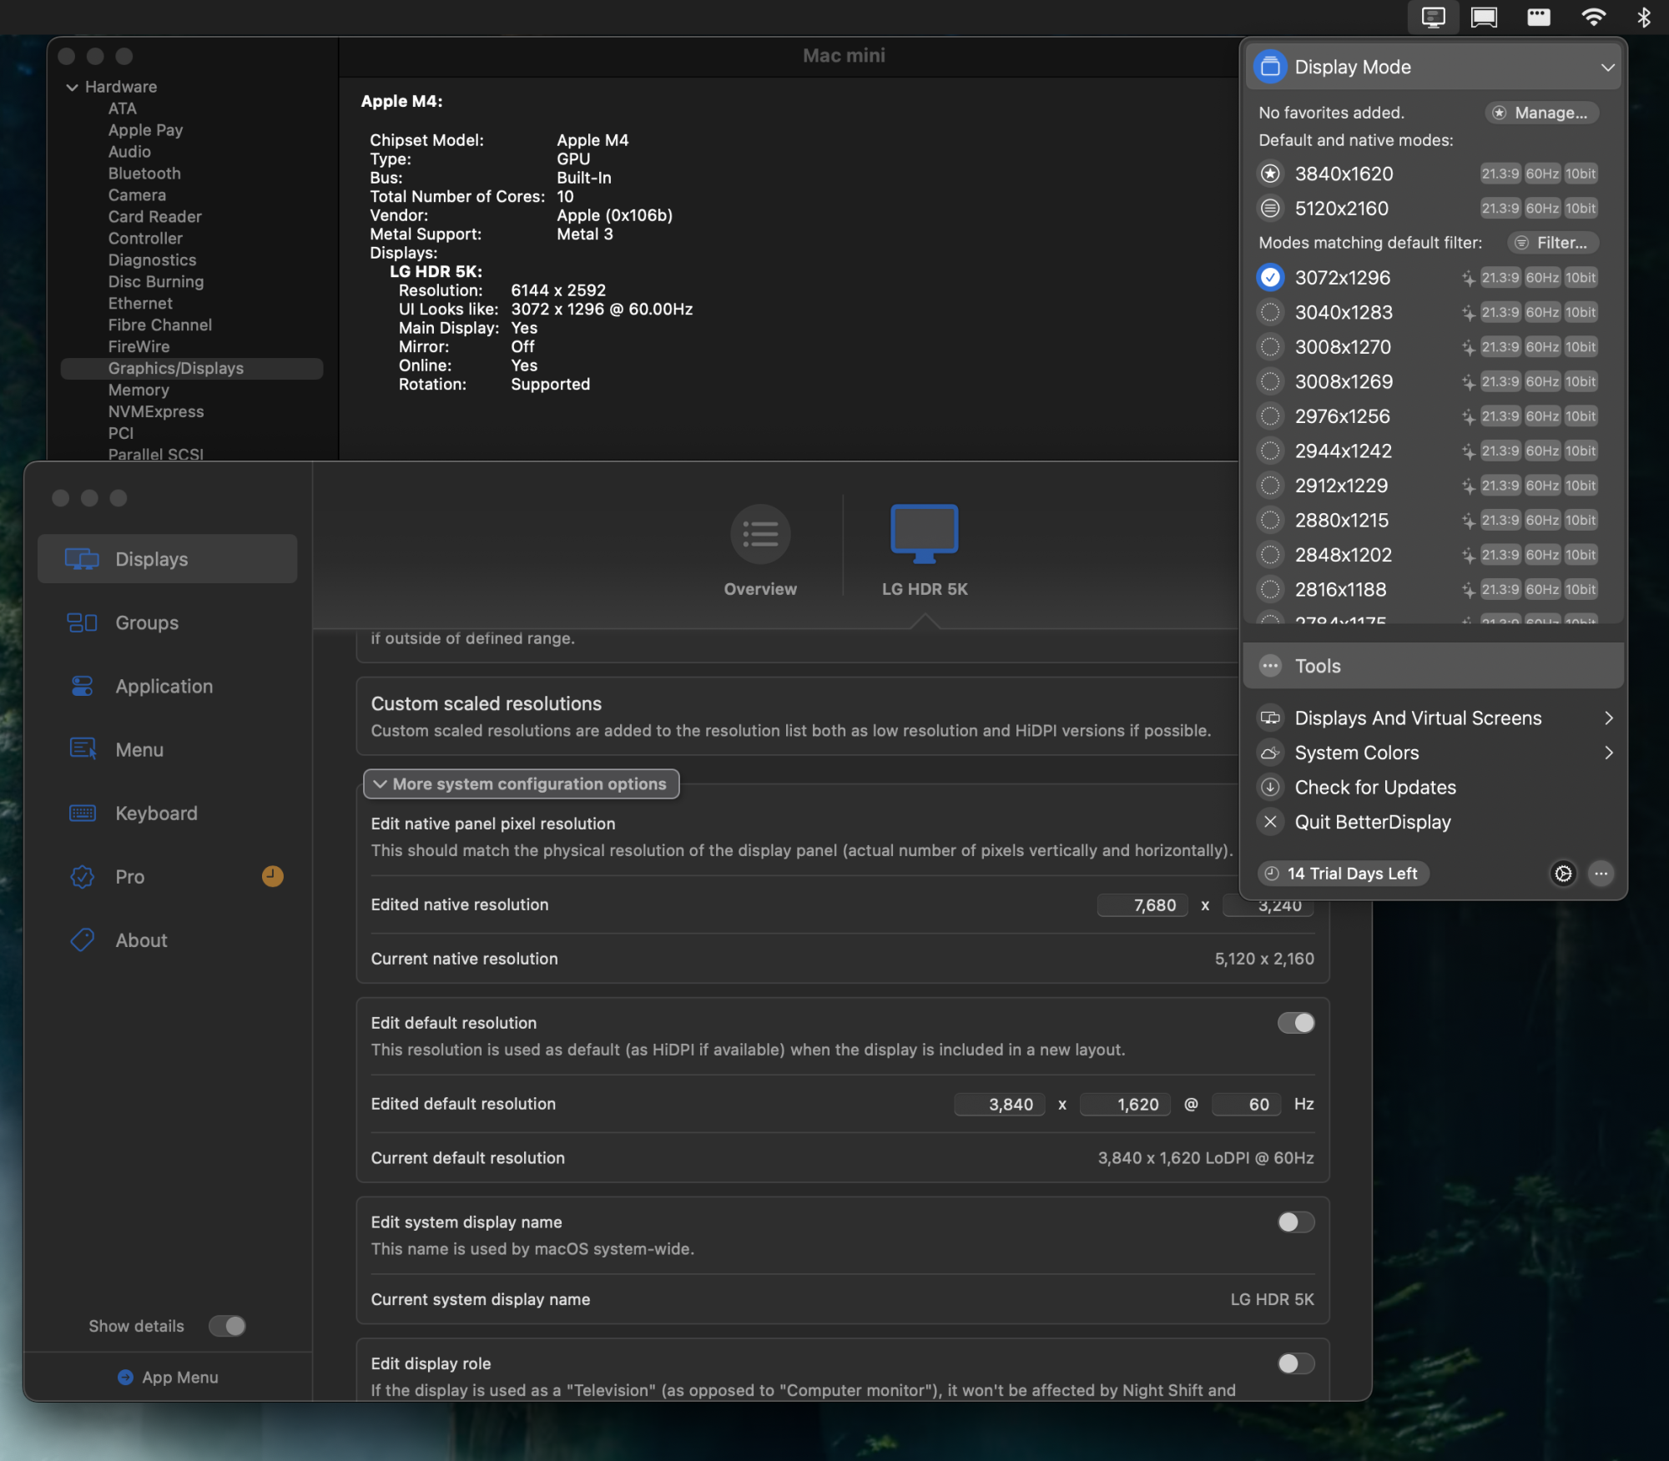The image size is (1669, 1461).
Task: Select Graphics/Displays in hardware list
Action: tap(176, 368)
